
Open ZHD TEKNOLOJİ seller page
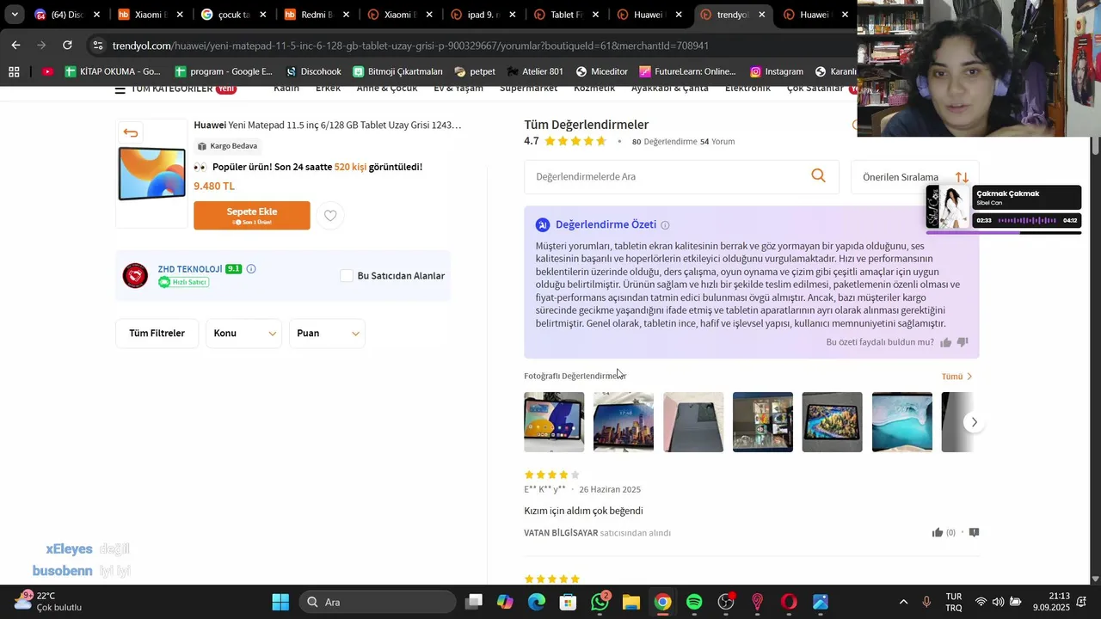click(x=190, y=269)
